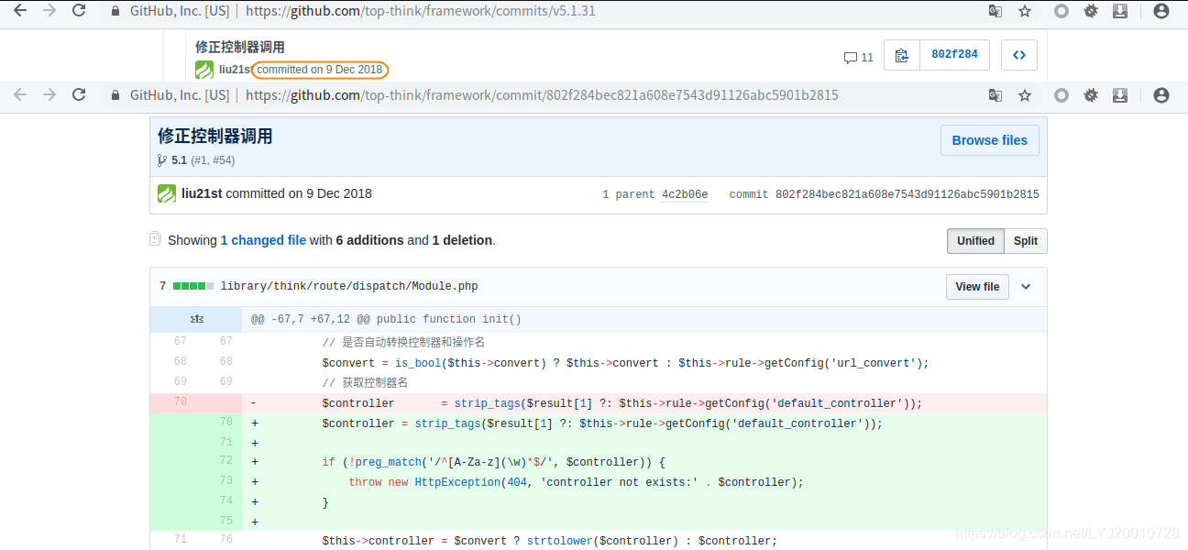Click the View file button for Module.php
This screenshot has width=1188, height=550.
click(x=977, y=287)
